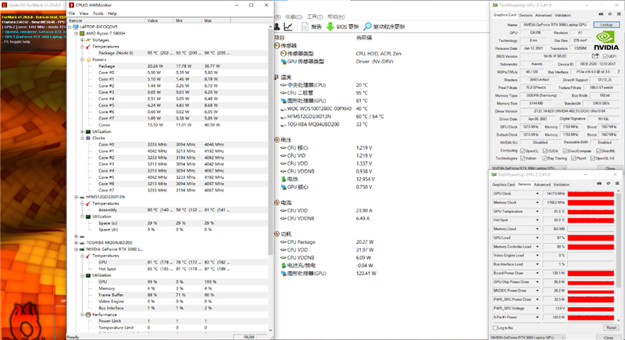
Task: Click the hamburger menu icon in upper GPU-Z
Action: pyautogui.click(x=619, y=14)
